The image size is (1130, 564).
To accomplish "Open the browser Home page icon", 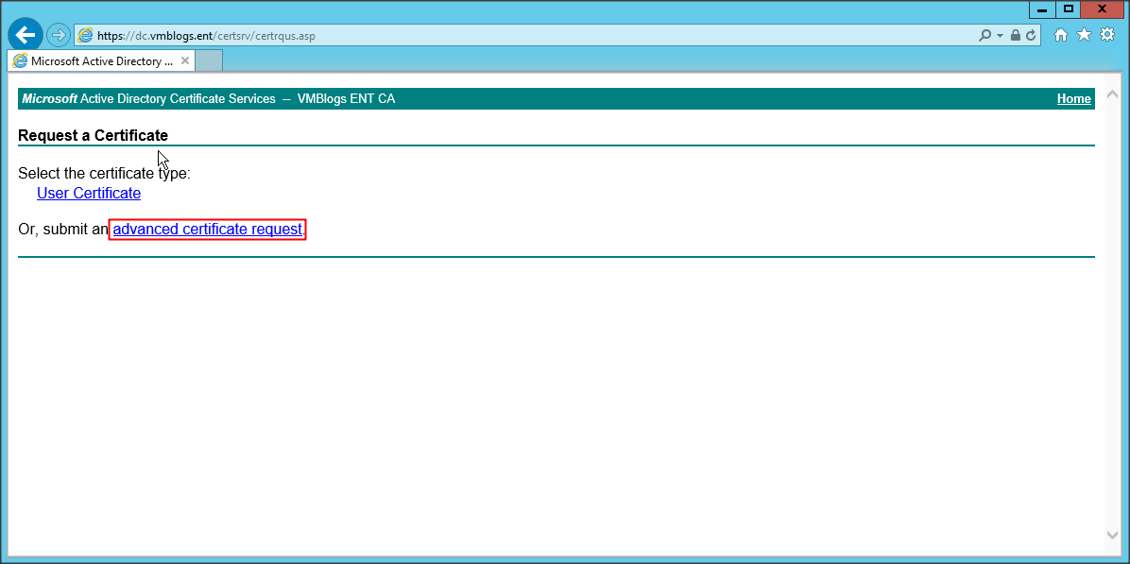I will pyautogui.click(x=1061, y=35).
